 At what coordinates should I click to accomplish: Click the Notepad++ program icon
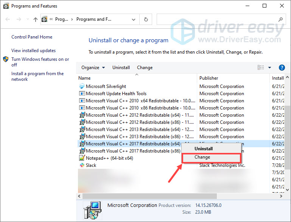pos(82,158)
